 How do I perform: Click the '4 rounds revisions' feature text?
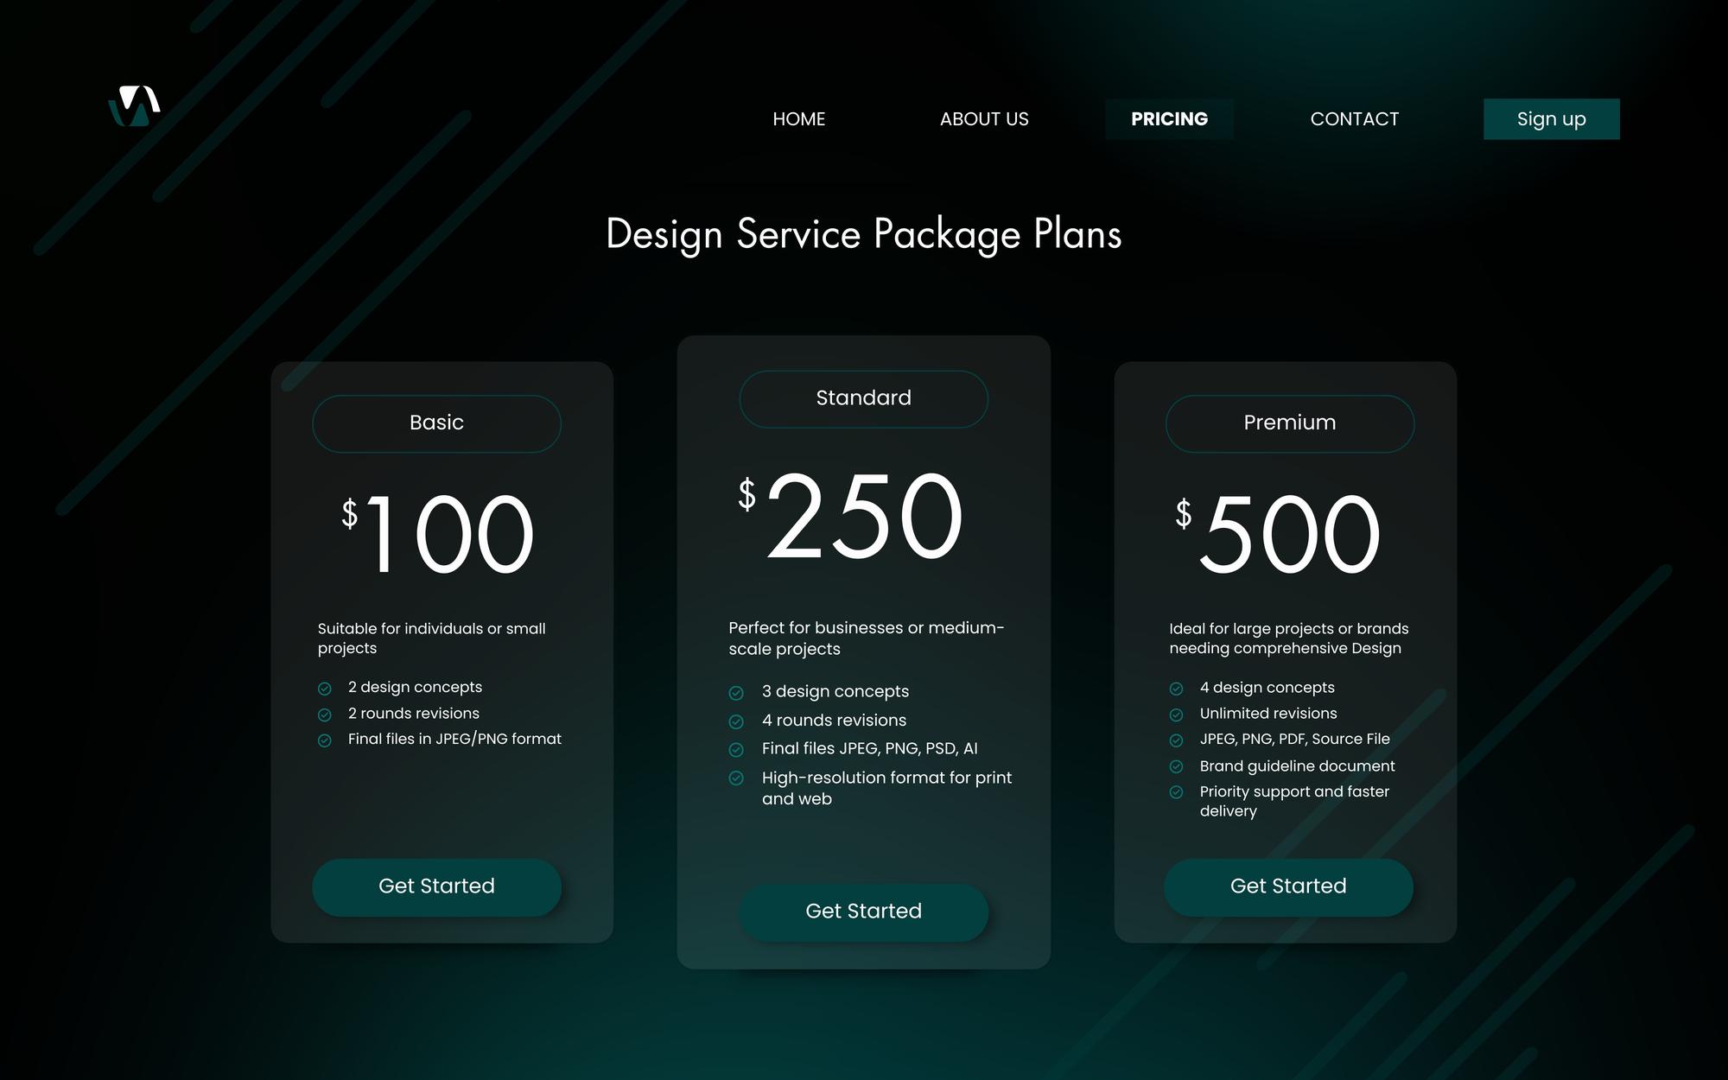click(834, 721)
